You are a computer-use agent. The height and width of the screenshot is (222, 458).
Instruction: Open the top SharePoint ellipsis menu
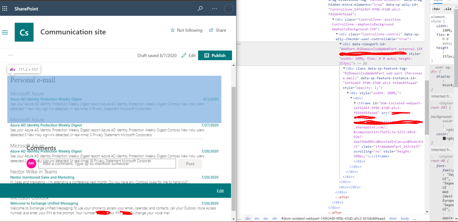click(x=214, y=9)
